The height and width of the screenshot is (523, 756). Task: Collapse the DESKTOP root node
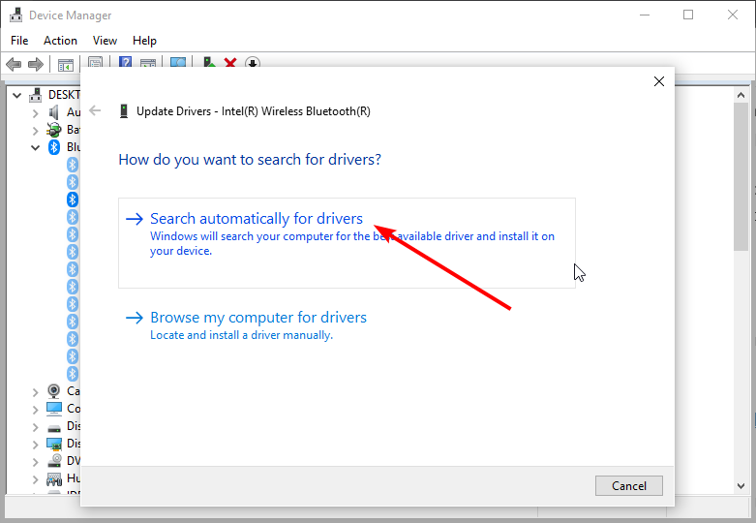16,96
